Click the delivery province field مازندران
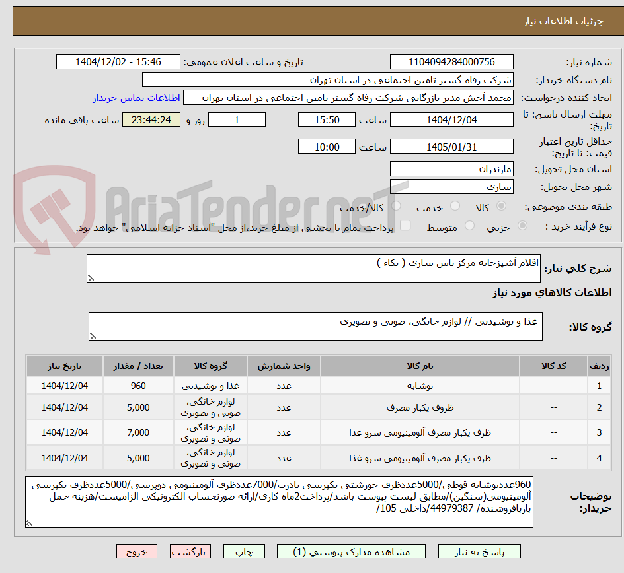Screen dimensions: 624x573 pyautogui.click(x=451, y=169)
